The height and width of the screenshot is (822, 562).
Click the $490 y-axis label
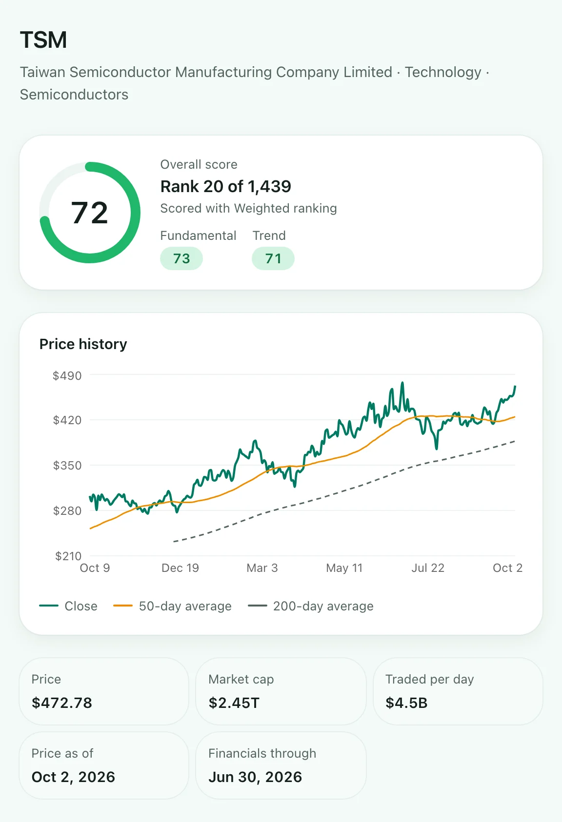[67, 376]
